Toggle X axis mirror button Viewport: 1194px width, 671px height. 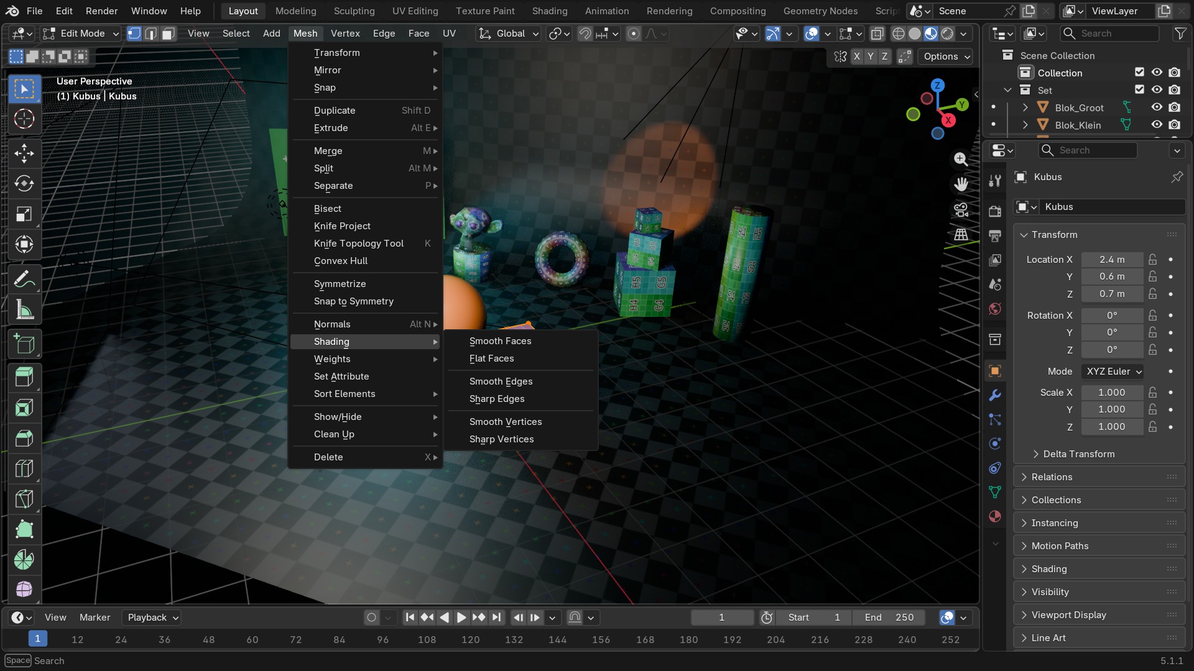point(857,57)
